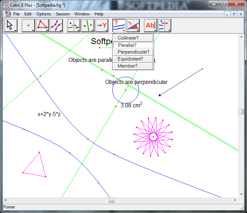Open the Session menu
This screenshot has height=213, width=247.
[63, 14]
